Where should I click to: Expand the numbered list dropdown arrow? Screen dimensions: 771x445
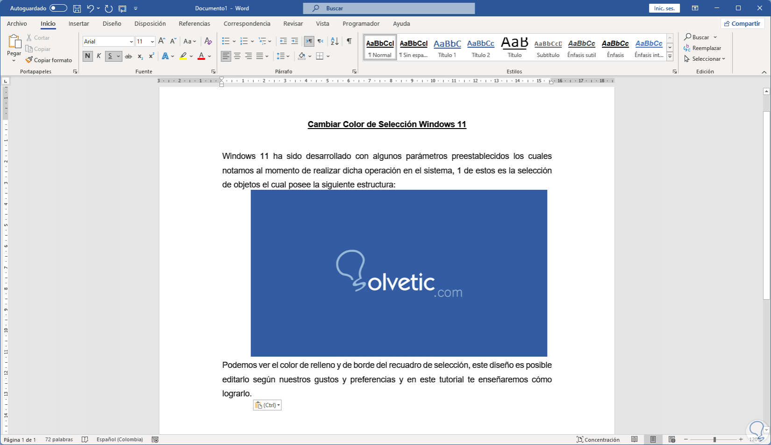252,41
